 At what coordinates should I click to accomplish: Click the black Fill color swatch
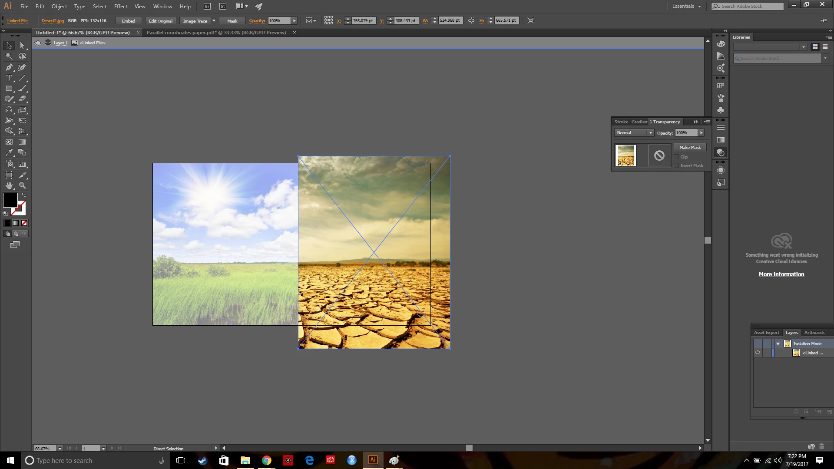(10, 200)
